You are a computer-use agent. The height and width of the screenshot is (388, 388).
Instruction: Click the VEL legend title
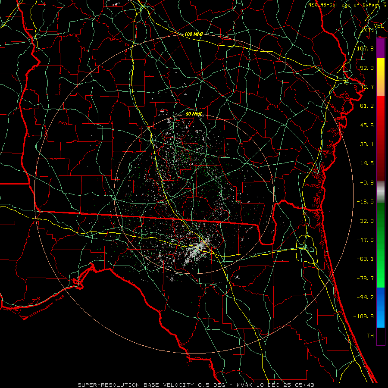(379, 26)
